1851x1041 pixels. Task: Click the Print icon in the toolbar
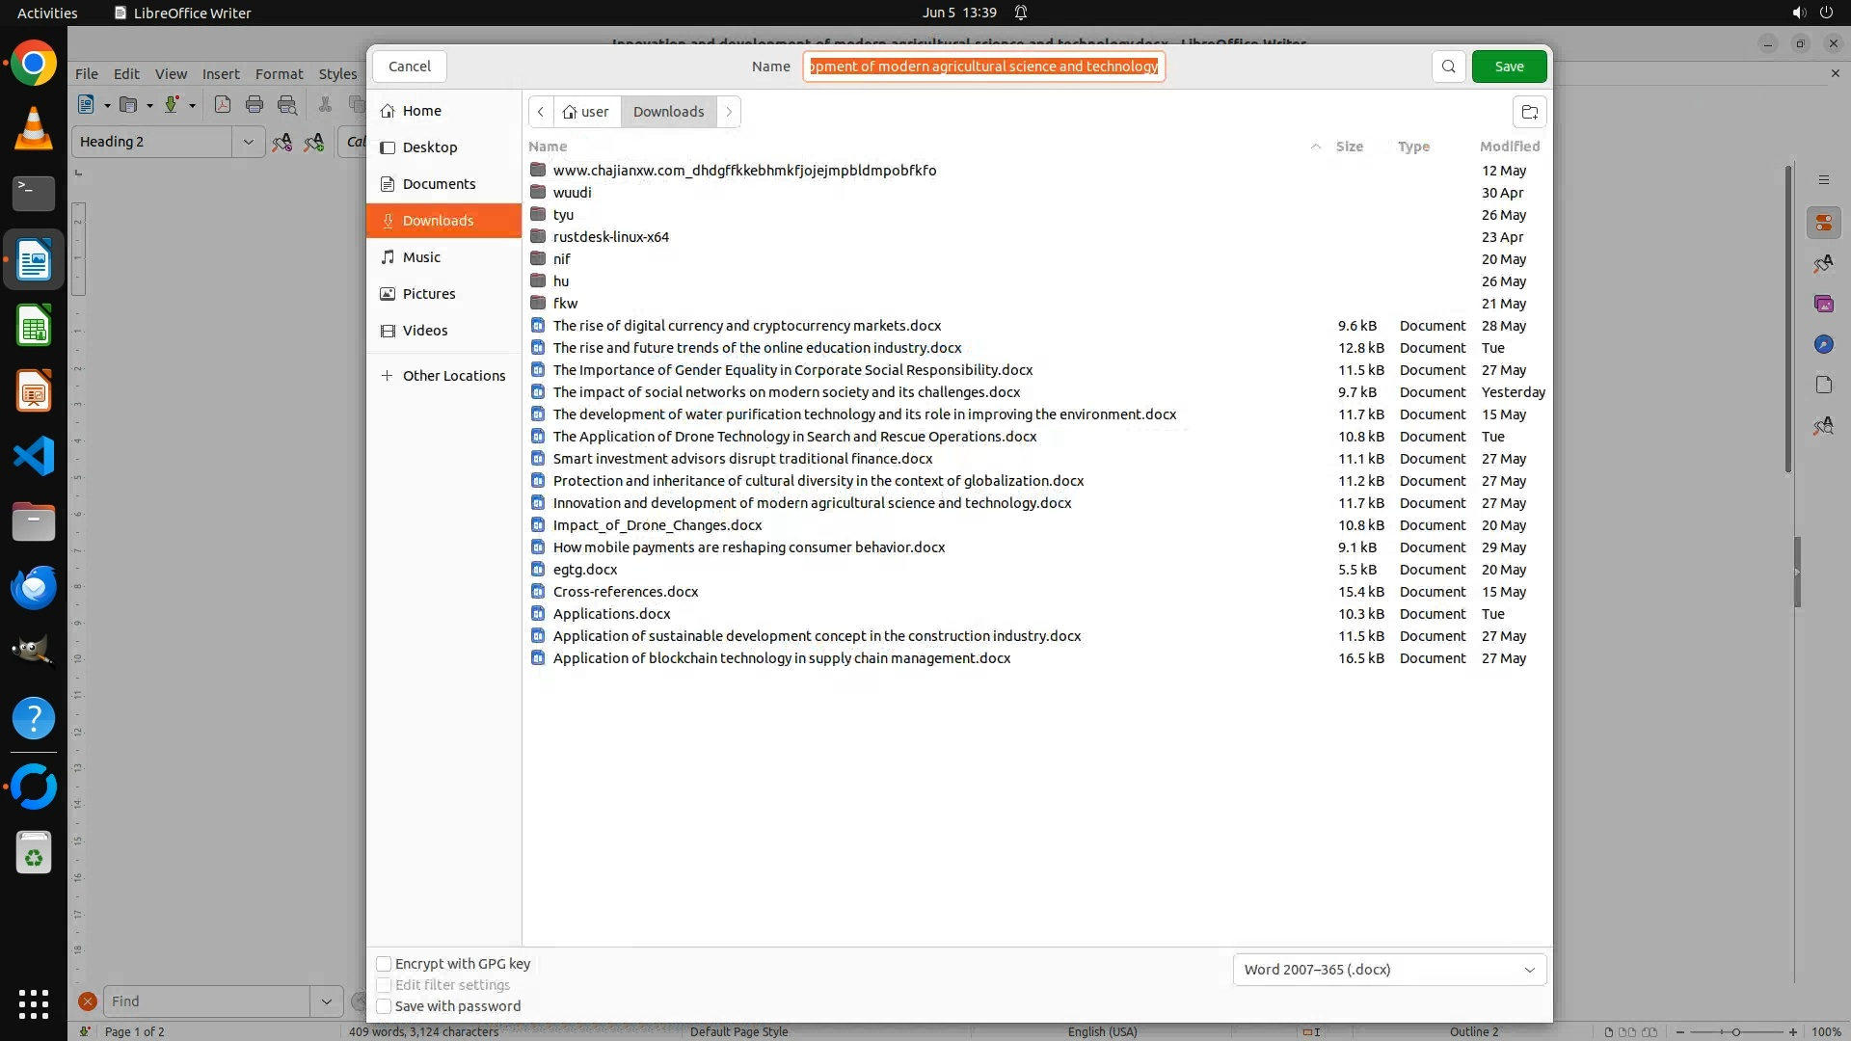(x=255, y=105)
